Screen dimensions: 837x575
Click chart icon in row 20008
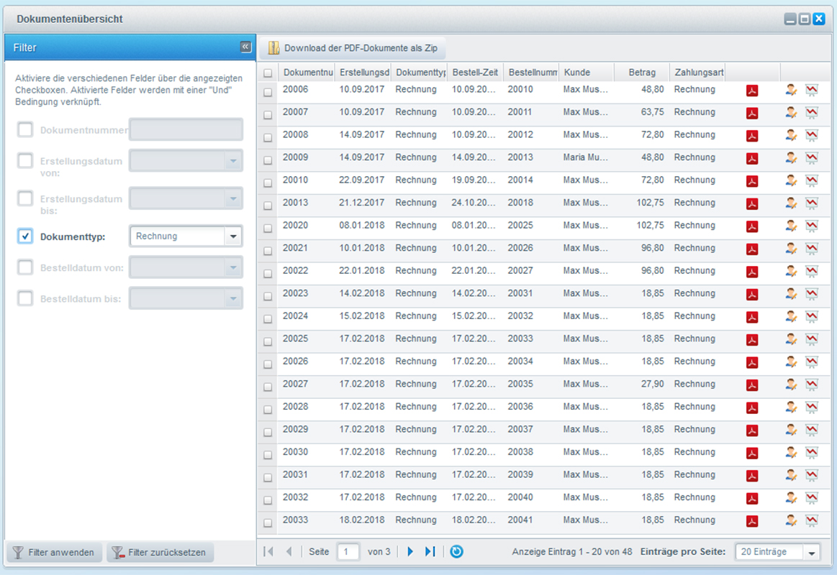[812, 136]
